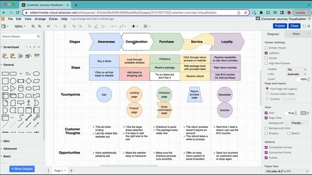Open the waypoints style dropdown

pos(123,26)
